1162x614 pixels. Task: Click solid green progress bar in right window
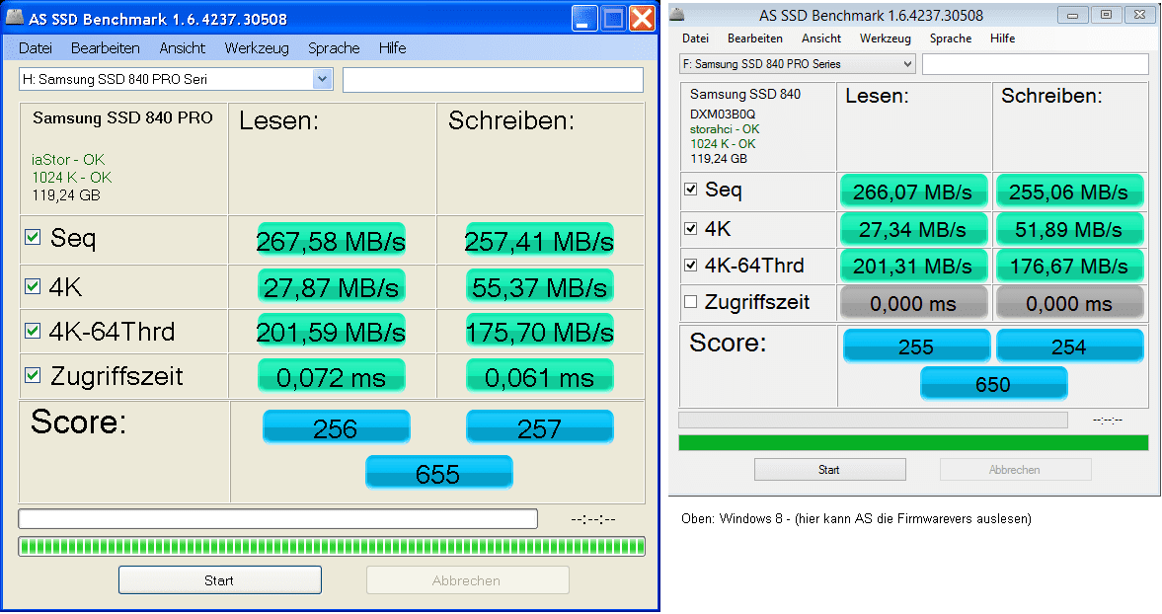click(914, 443)
